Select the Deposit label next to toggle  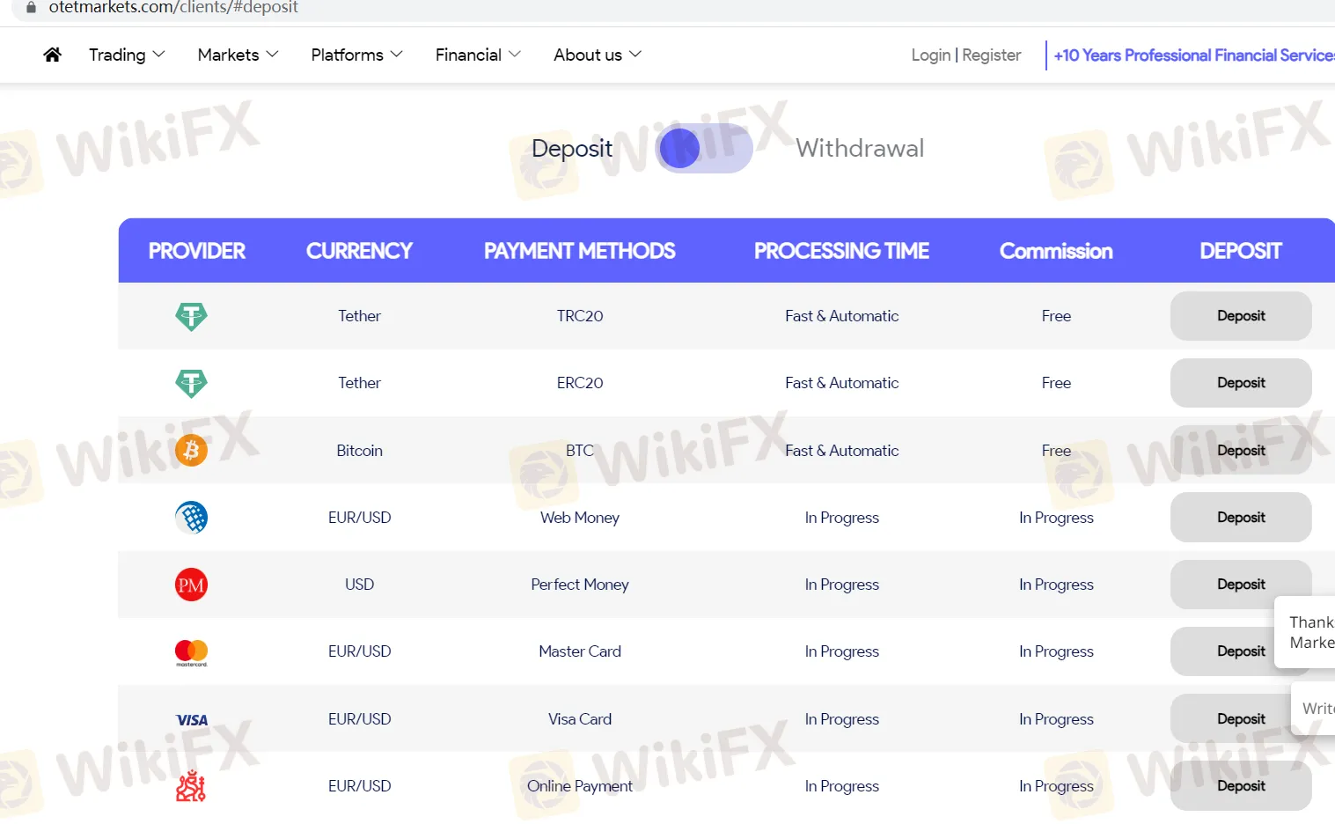572,148
